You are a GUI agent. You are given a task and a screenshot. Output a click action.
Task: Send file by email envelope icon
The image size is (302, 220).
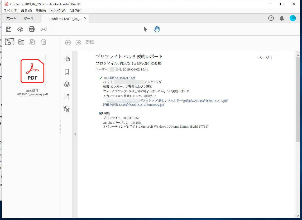(44, 29)
